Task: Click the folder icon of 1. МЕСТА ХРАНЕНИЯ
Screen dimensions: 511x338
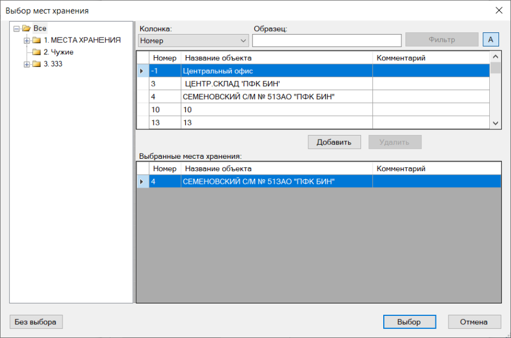Action: click(x=36, y=40)
